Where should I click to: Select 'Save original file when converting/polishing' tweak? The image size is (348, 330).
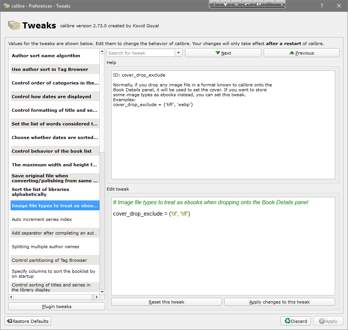pos(55,178)
